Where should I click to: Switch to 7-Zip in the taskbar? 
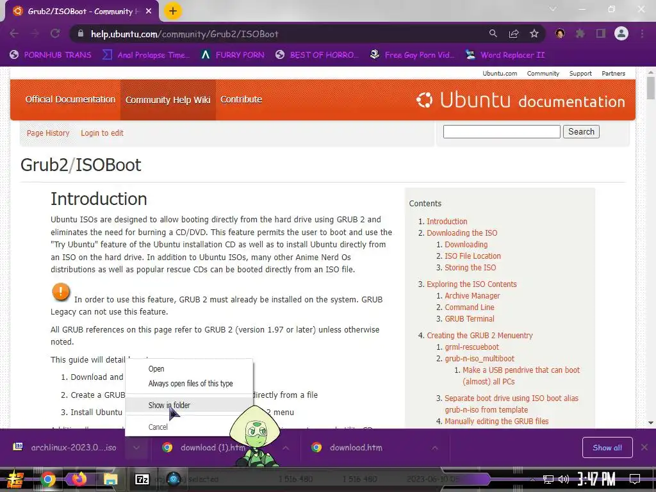[142, 479]
